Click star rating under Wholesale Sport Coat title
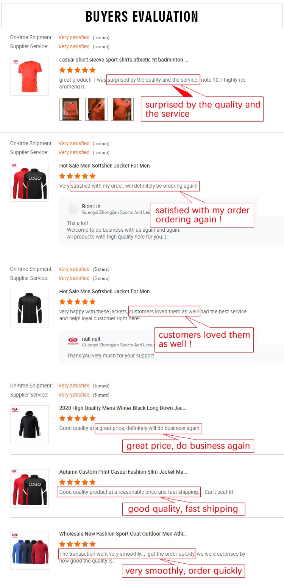 pos(78,544)
